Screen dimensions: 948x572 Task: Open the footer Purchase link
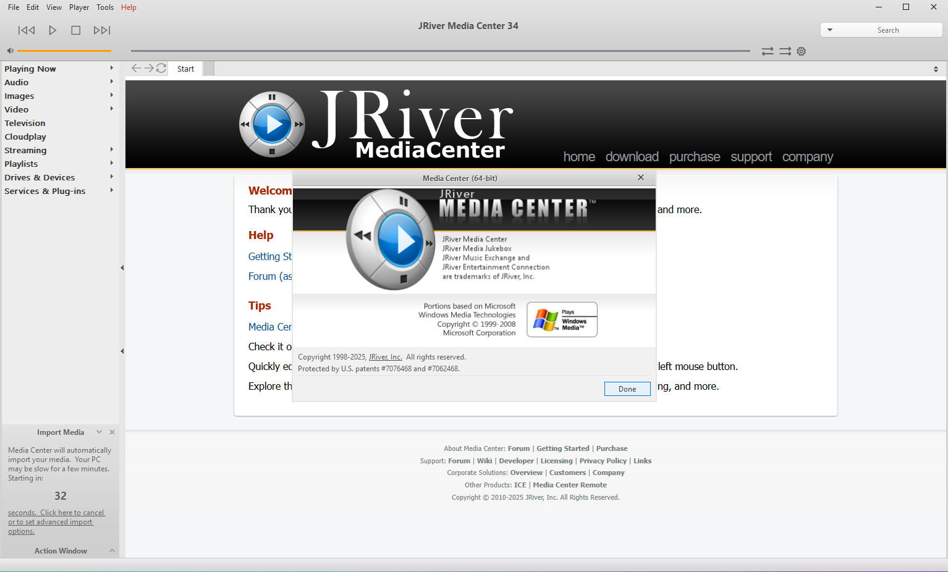(612, 448)
